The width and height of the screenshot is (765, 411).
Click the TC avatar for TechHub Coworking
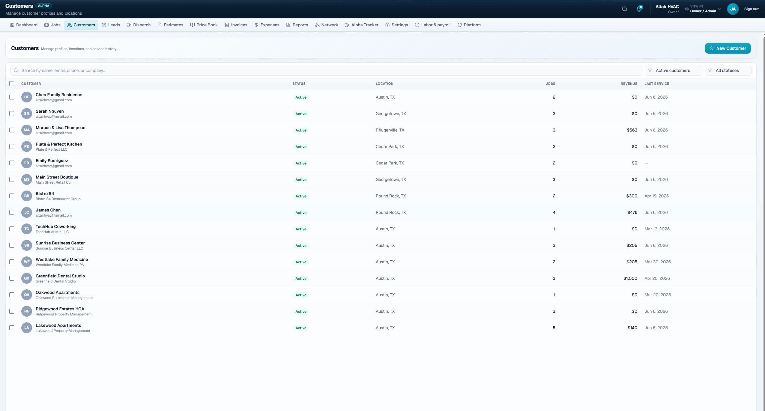click(27, 229)
